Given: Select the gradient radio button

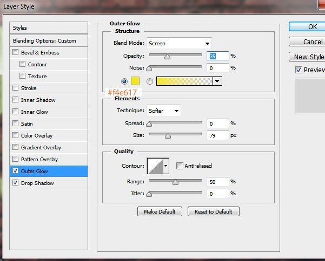Looking at the screenshot, I should pos(149,81).
